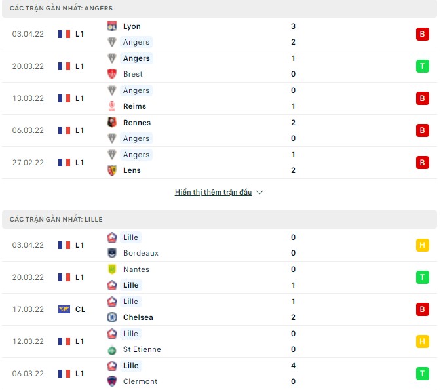443x390 pixels.
Task: Click 'Hiển thị thêm trận đấu' link
Action: pos(213,193)
